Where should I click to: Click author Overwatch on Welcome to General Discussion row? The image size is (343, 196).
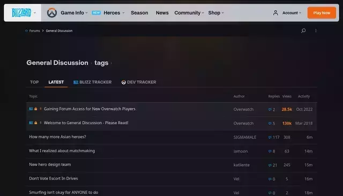[x=243, y=123]
